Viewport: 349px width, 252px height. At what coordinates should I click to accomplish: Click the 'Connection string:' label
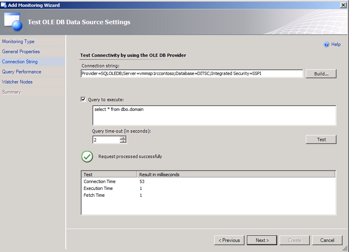pyautogui.click(x=100, y=66)
